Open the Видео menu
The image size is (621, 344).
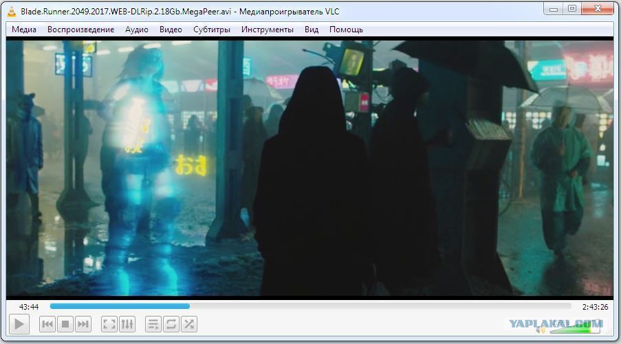coord(171,30)
